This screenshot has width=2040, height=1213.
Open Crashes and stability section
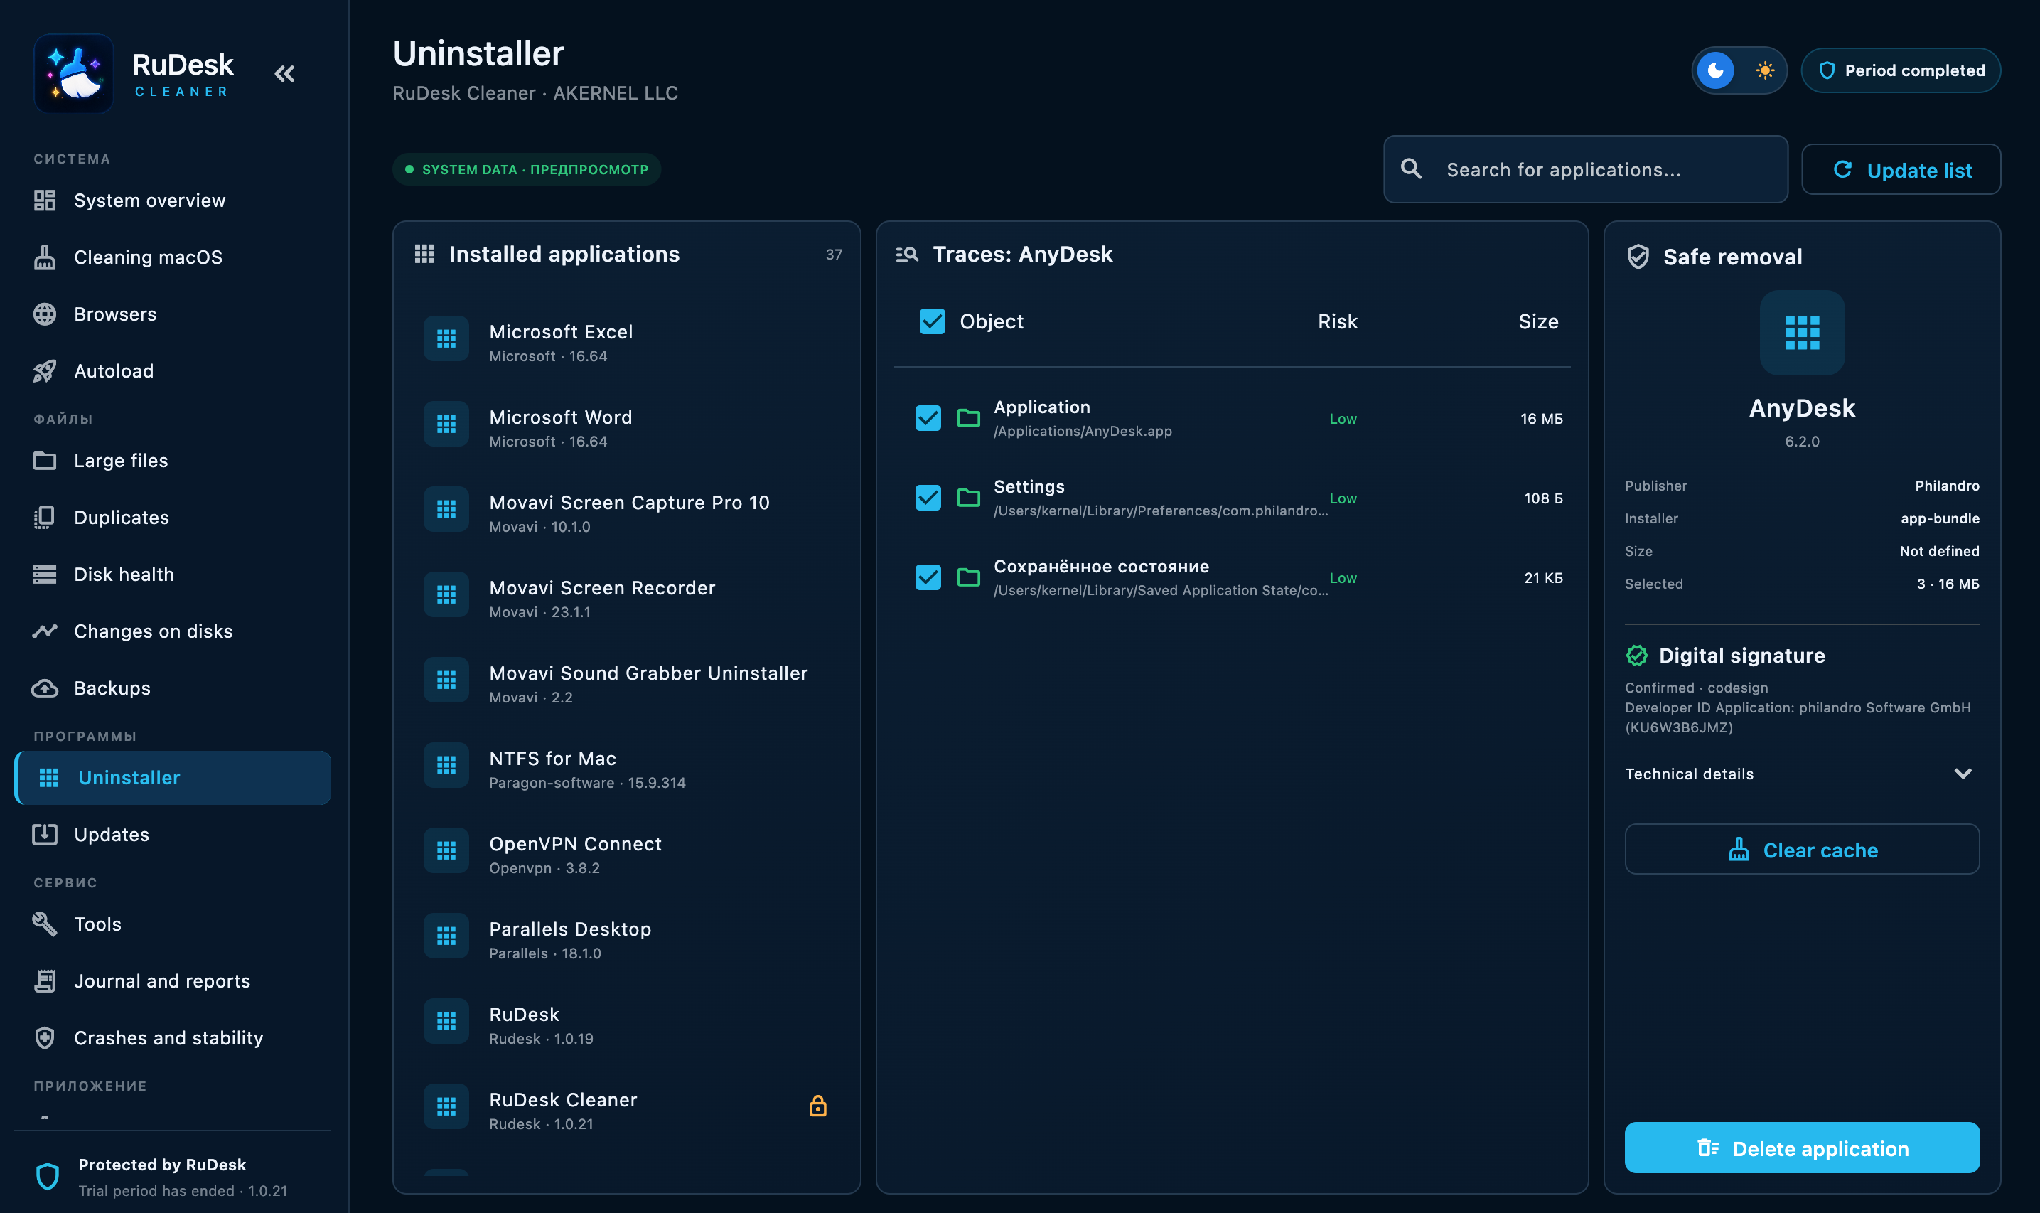click(x=173, y=1037)
